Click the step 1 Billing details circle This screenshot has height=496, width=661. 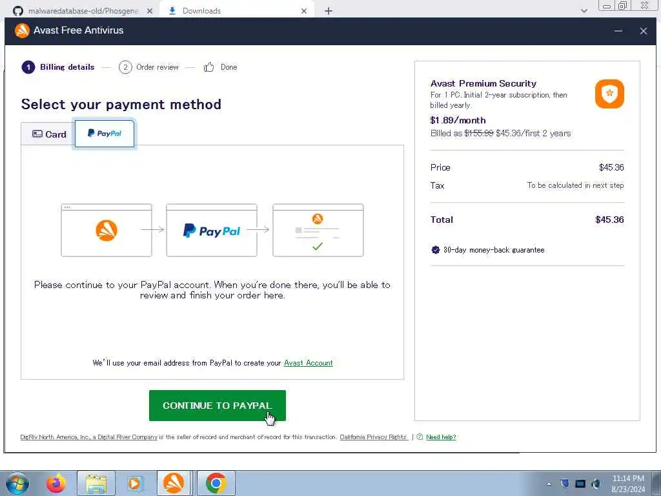(x=28, y=67)
